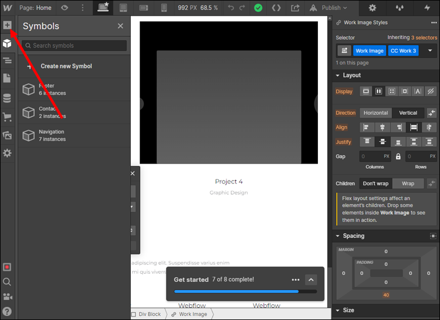Open the CMS Collections icon
Viewport: 440px width, 320px height.
pyautogui.click(x=7, y=98)
